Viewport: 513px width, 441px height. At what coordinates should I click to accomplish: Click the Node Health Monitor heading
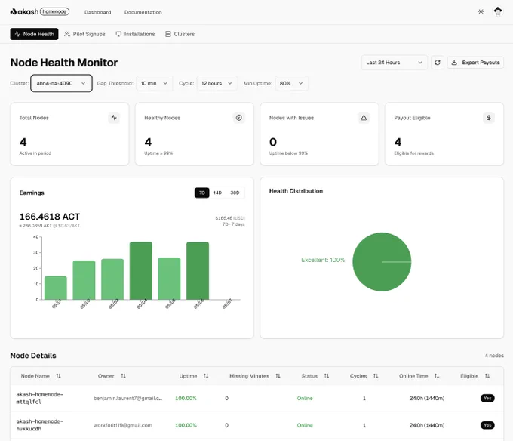[64, 63]
